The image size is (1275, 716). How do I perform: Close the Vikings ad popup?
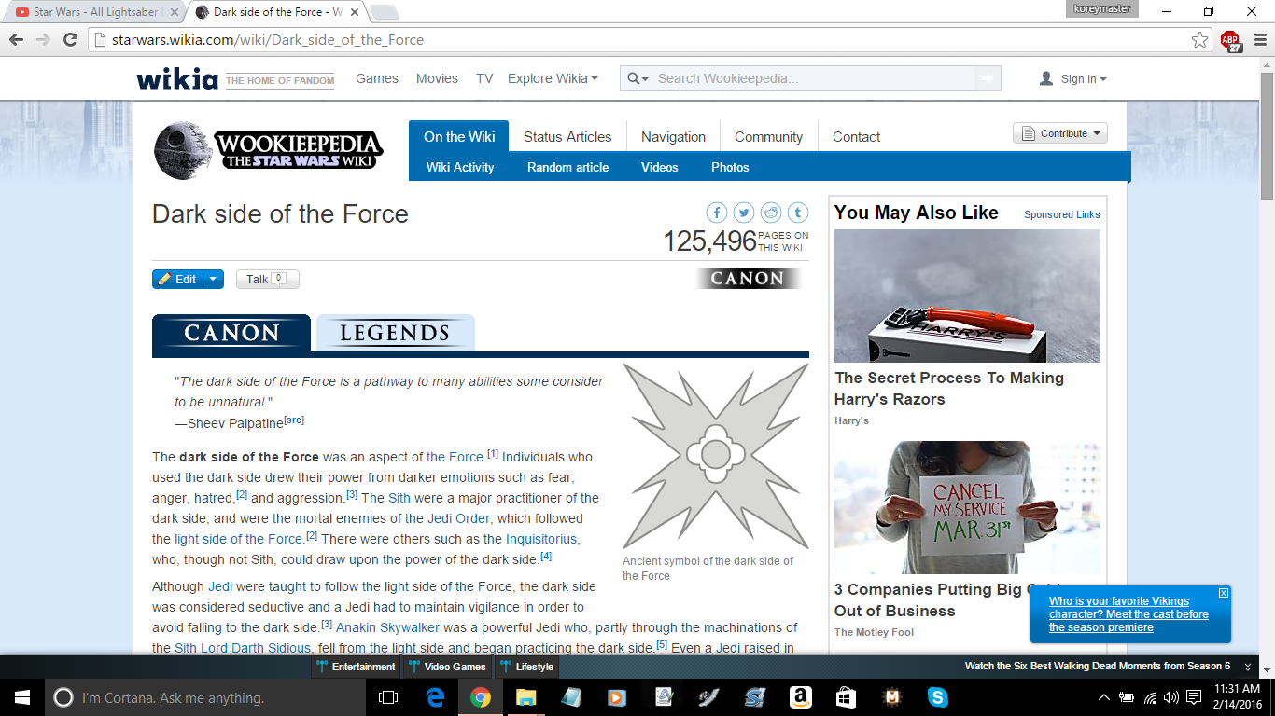pyautogui.click(x=1224, y=593)
